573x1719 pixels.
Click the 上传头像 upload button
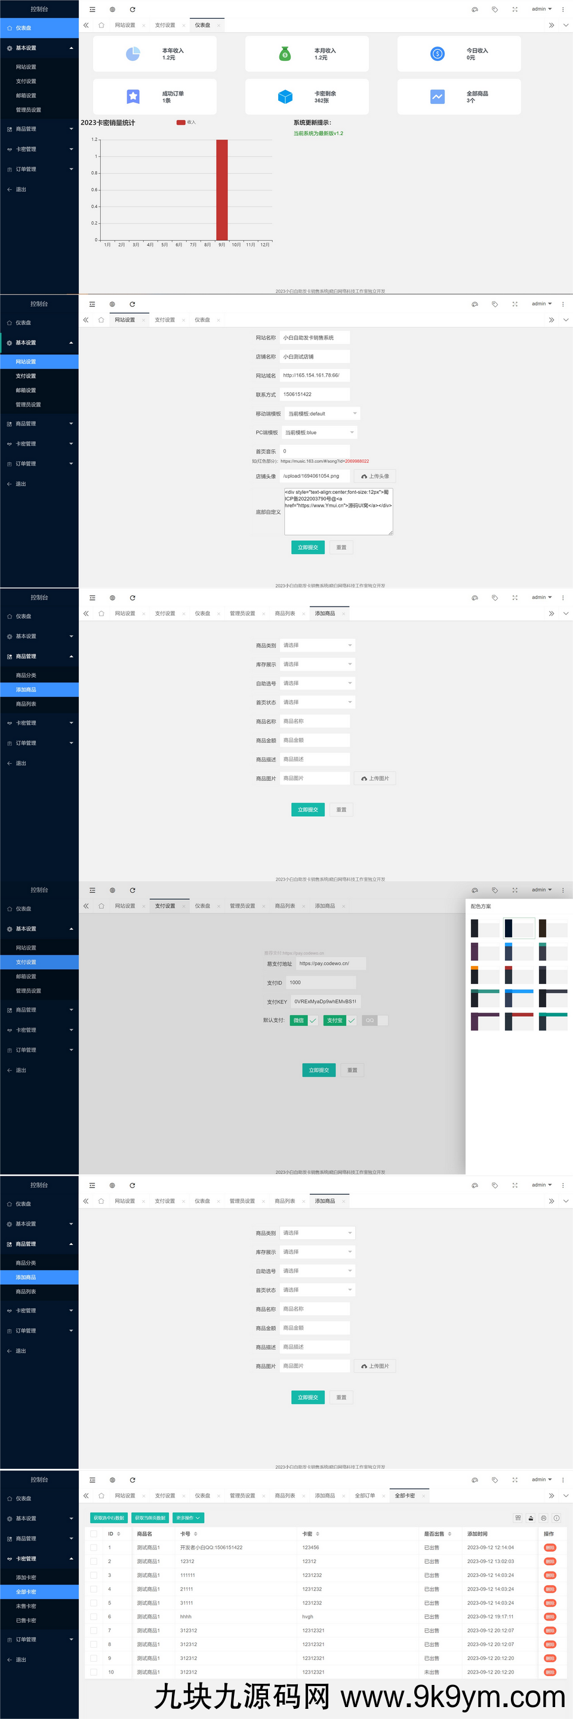click(x=375, y=476)
